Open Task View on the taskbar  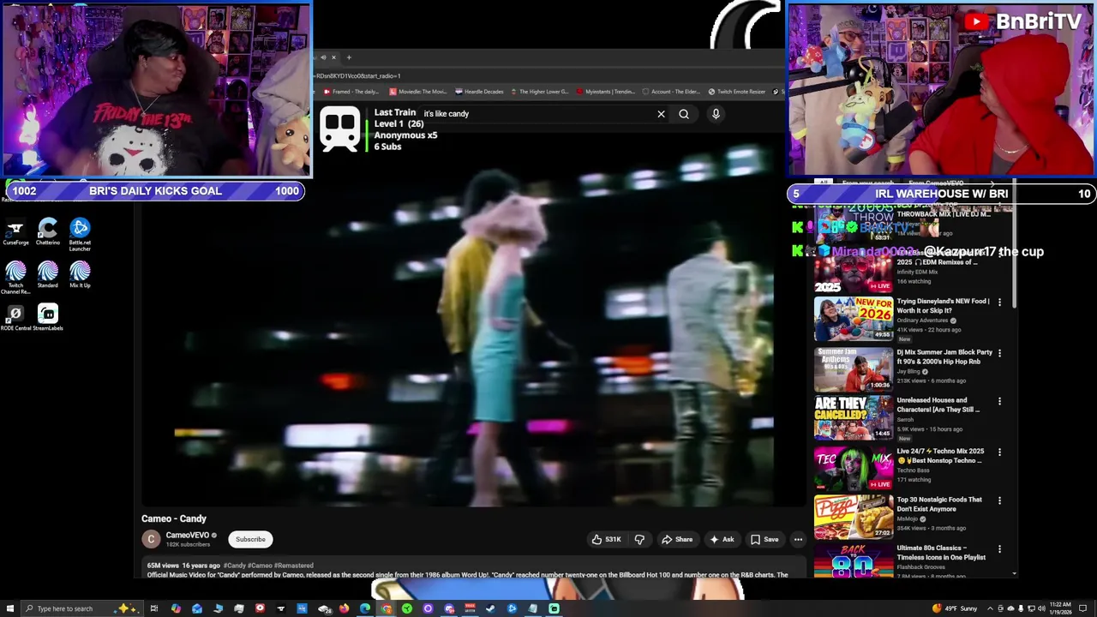[154, 608]
